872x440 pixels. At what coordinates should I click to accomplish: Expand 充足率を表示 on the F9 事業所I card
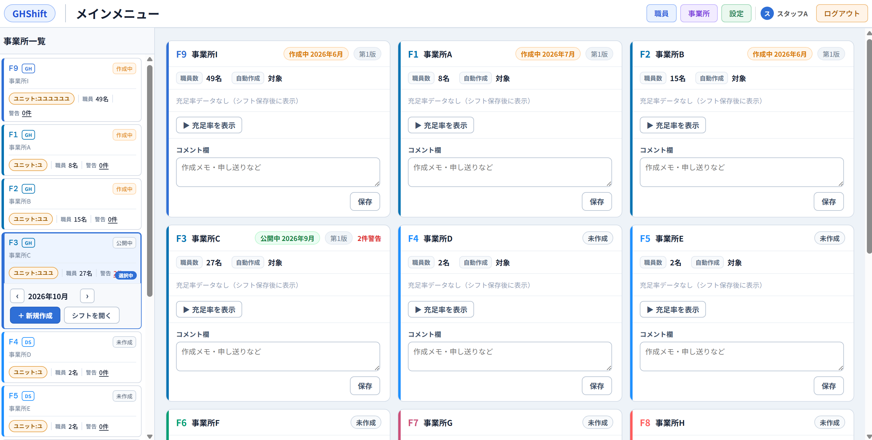pyautogui.click(x=209, y=125)
